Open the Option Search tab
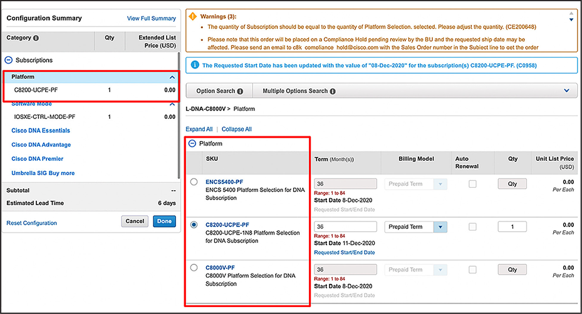This screenshot has height=314, width=582. tap(219, 91)
